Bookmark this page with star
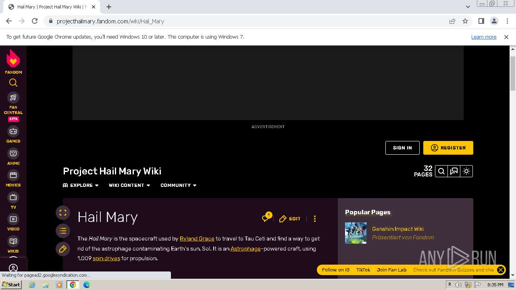 [465, 21]
